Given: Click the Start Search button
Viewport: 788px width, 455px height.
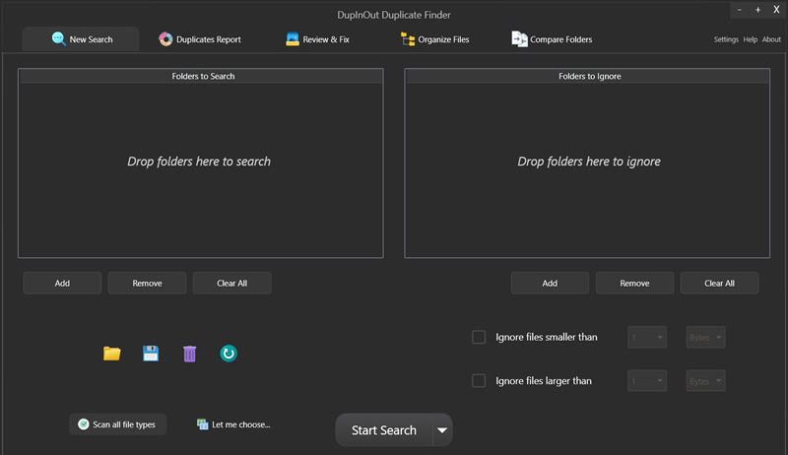Looking at the screenshot, I should click(x=384, y=430).
